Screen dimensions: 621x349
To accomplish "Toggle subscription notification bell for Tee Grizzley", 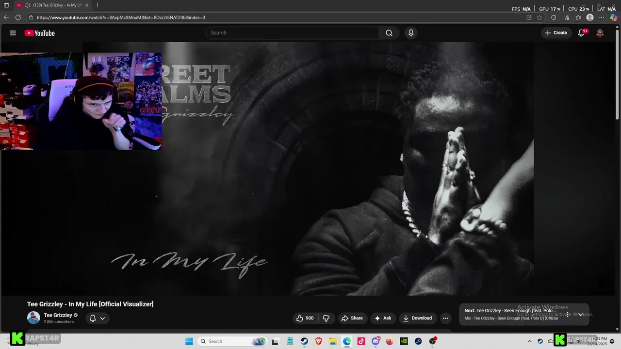I will tap(93, 318).
